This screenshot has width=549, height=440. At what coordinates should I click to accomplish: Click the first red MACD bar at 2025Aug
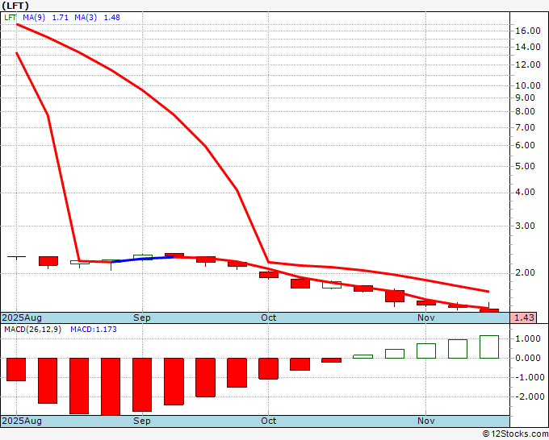pyautogui.click(x=16, y=369)
